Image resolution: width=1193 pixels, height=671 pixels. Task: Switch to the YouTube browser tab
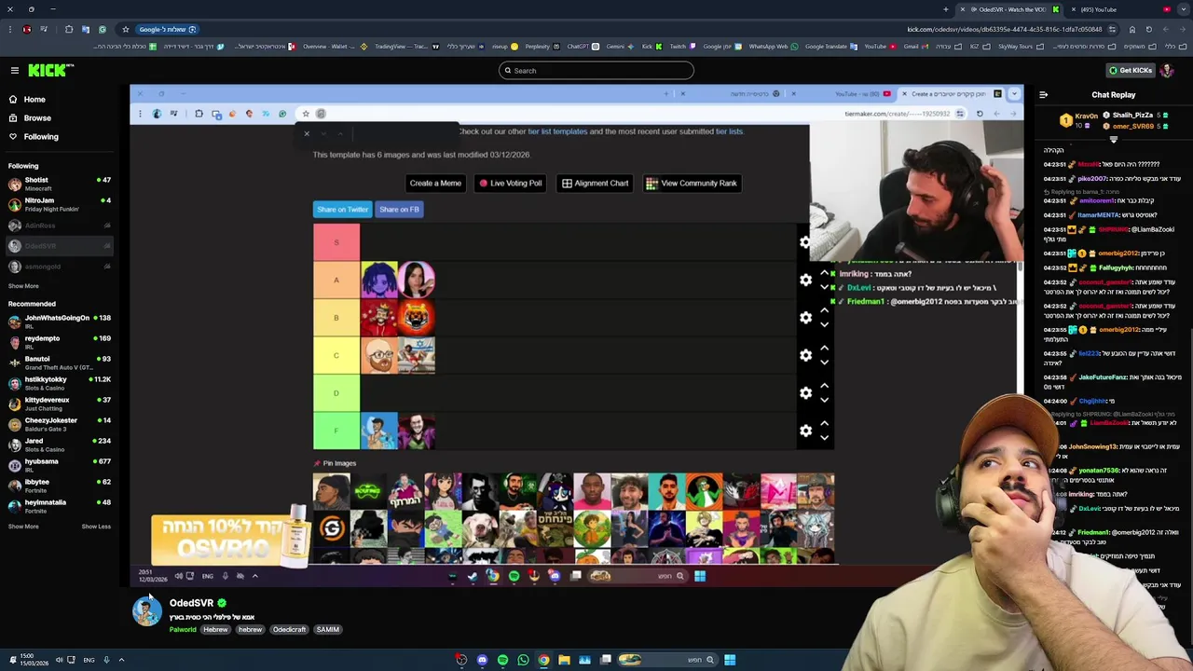(1123, 9)
